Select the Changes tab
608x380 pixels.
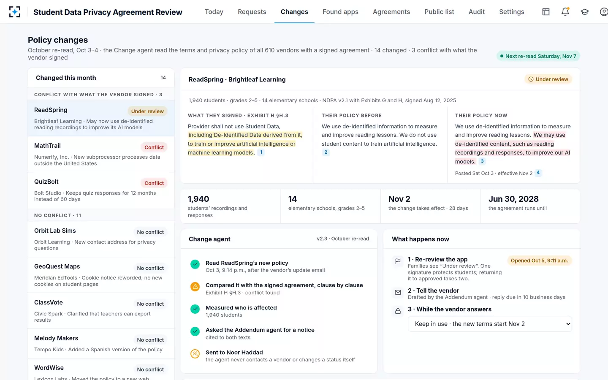tap(294, 12)
